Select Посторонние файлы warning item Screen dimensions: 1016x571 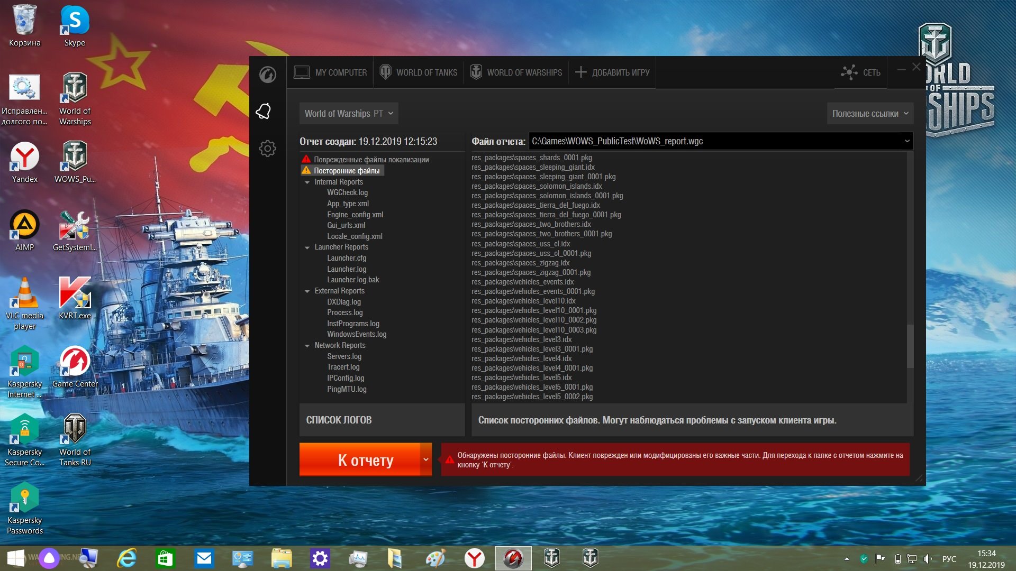pos(342,171)
